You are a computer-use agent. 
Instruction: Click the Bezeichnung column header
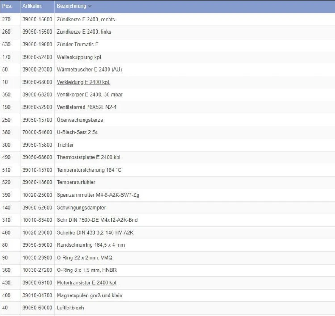tap(71, 6)
